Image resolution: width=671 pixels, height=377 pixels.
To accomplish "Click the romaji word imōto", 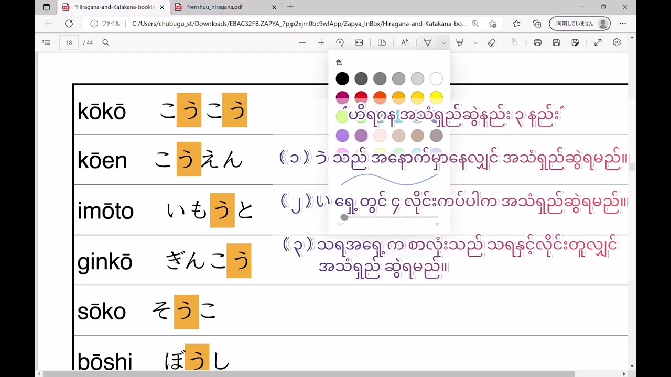I will pos(105,210).
